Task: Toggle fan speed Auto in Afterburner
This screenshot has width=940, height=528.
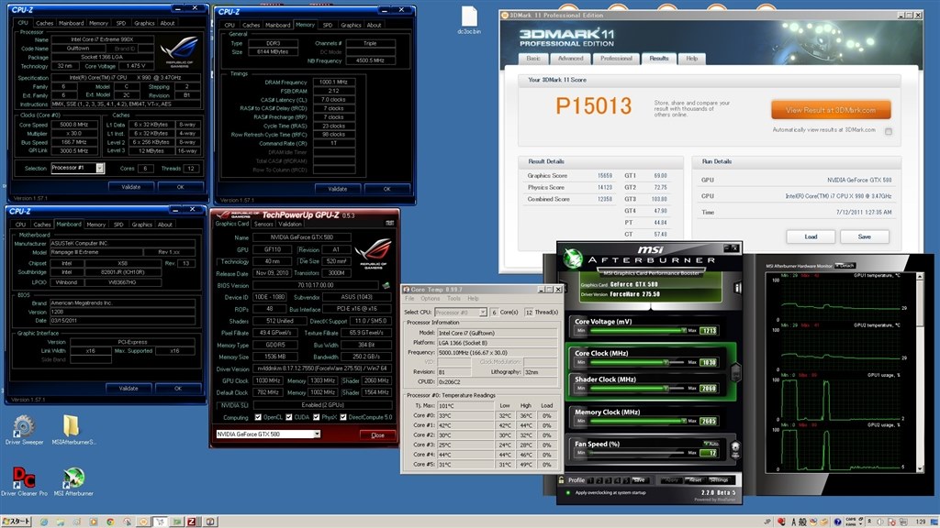Action: 711,444
